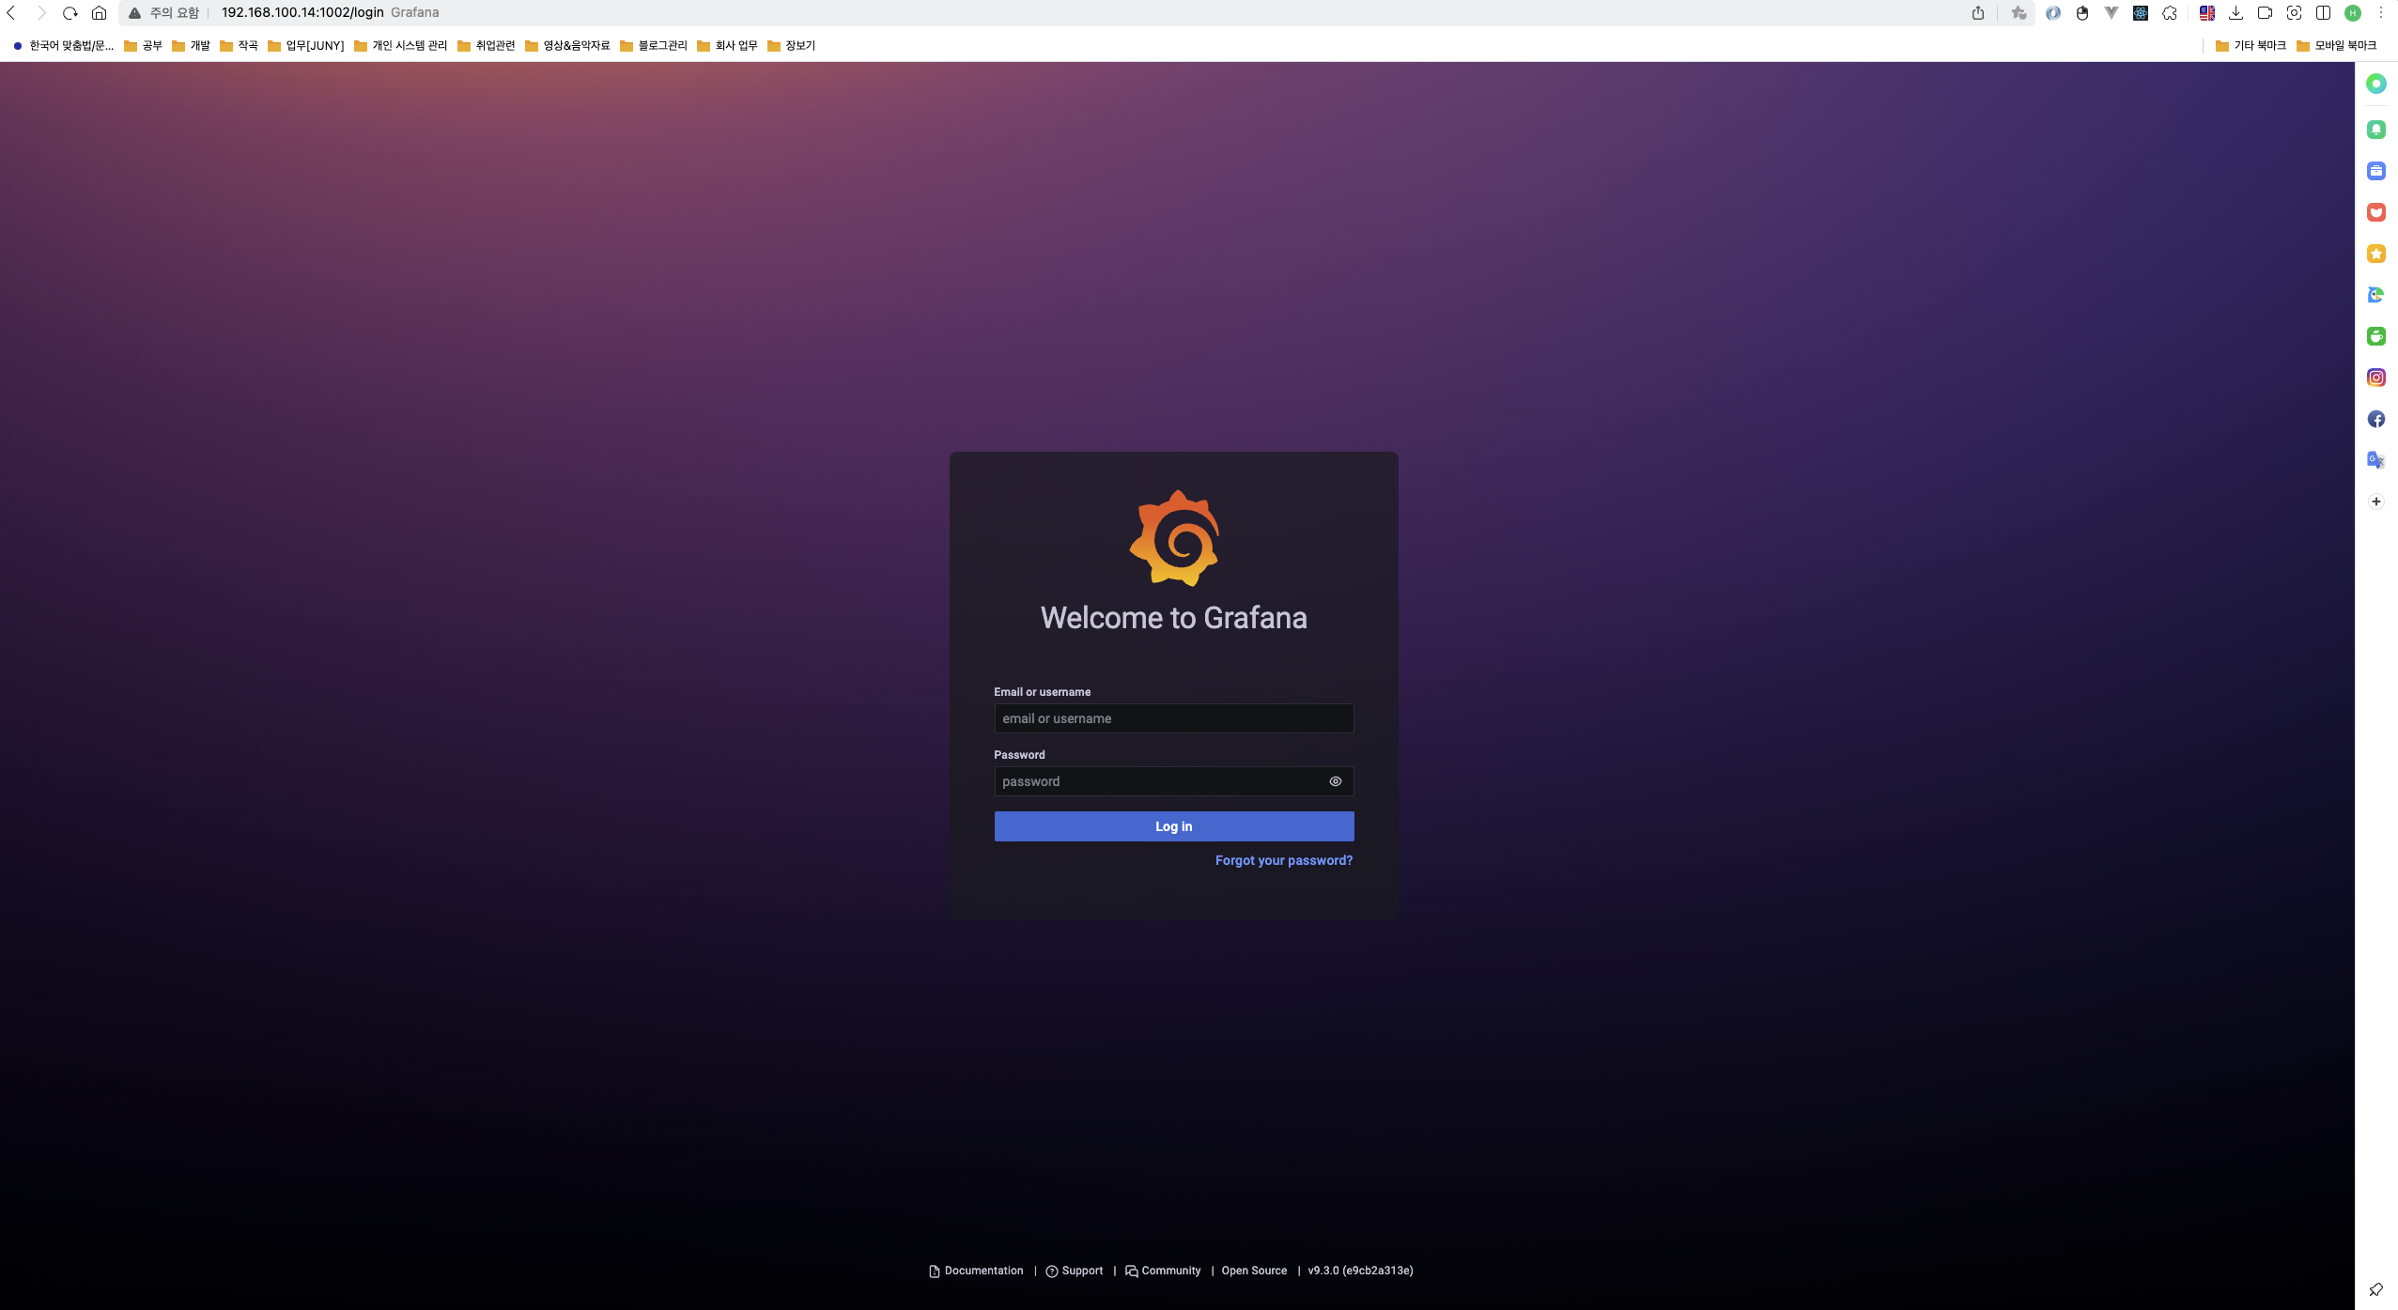Click the Open Source footer link
Image resolution: width=2398 pixels, height=1310 pixels.
point(1253,1271)
